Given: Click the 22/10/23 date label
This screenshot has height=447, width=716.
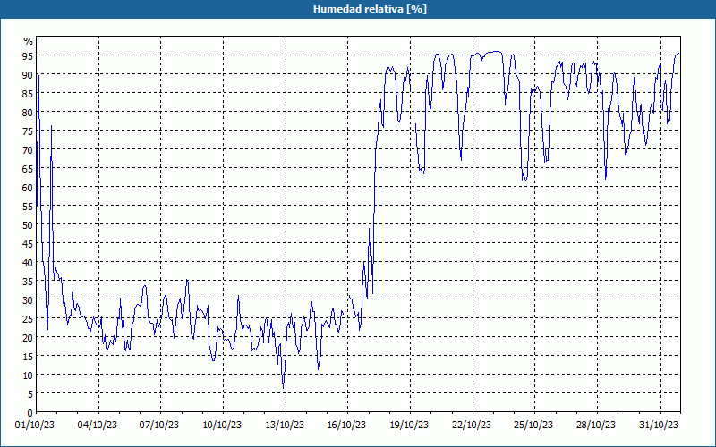Looking at the screenshot, I should (x=472, y=425).
